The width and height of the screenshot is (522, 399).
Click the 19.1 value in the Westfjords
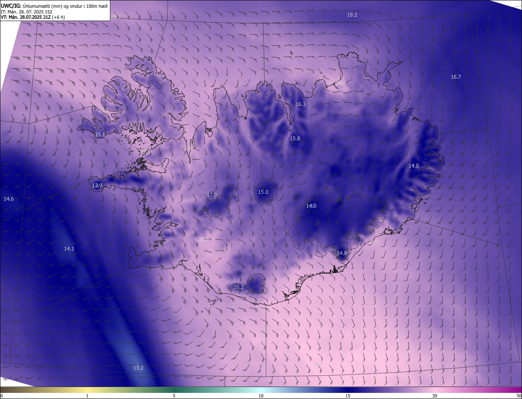pyautogui.click(x=100, y=134)
